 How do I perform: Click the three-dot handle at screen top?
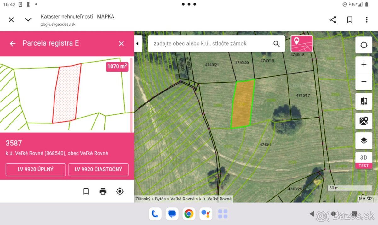tap(189, 4)
